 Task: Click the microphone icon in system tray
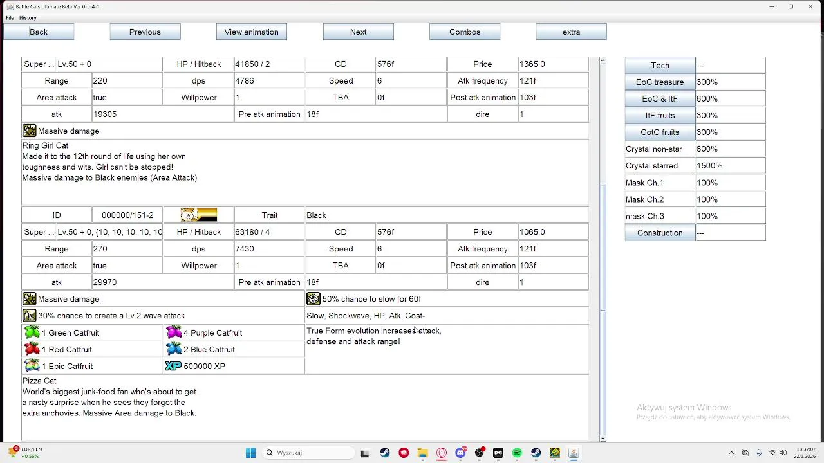pos(759,453)
